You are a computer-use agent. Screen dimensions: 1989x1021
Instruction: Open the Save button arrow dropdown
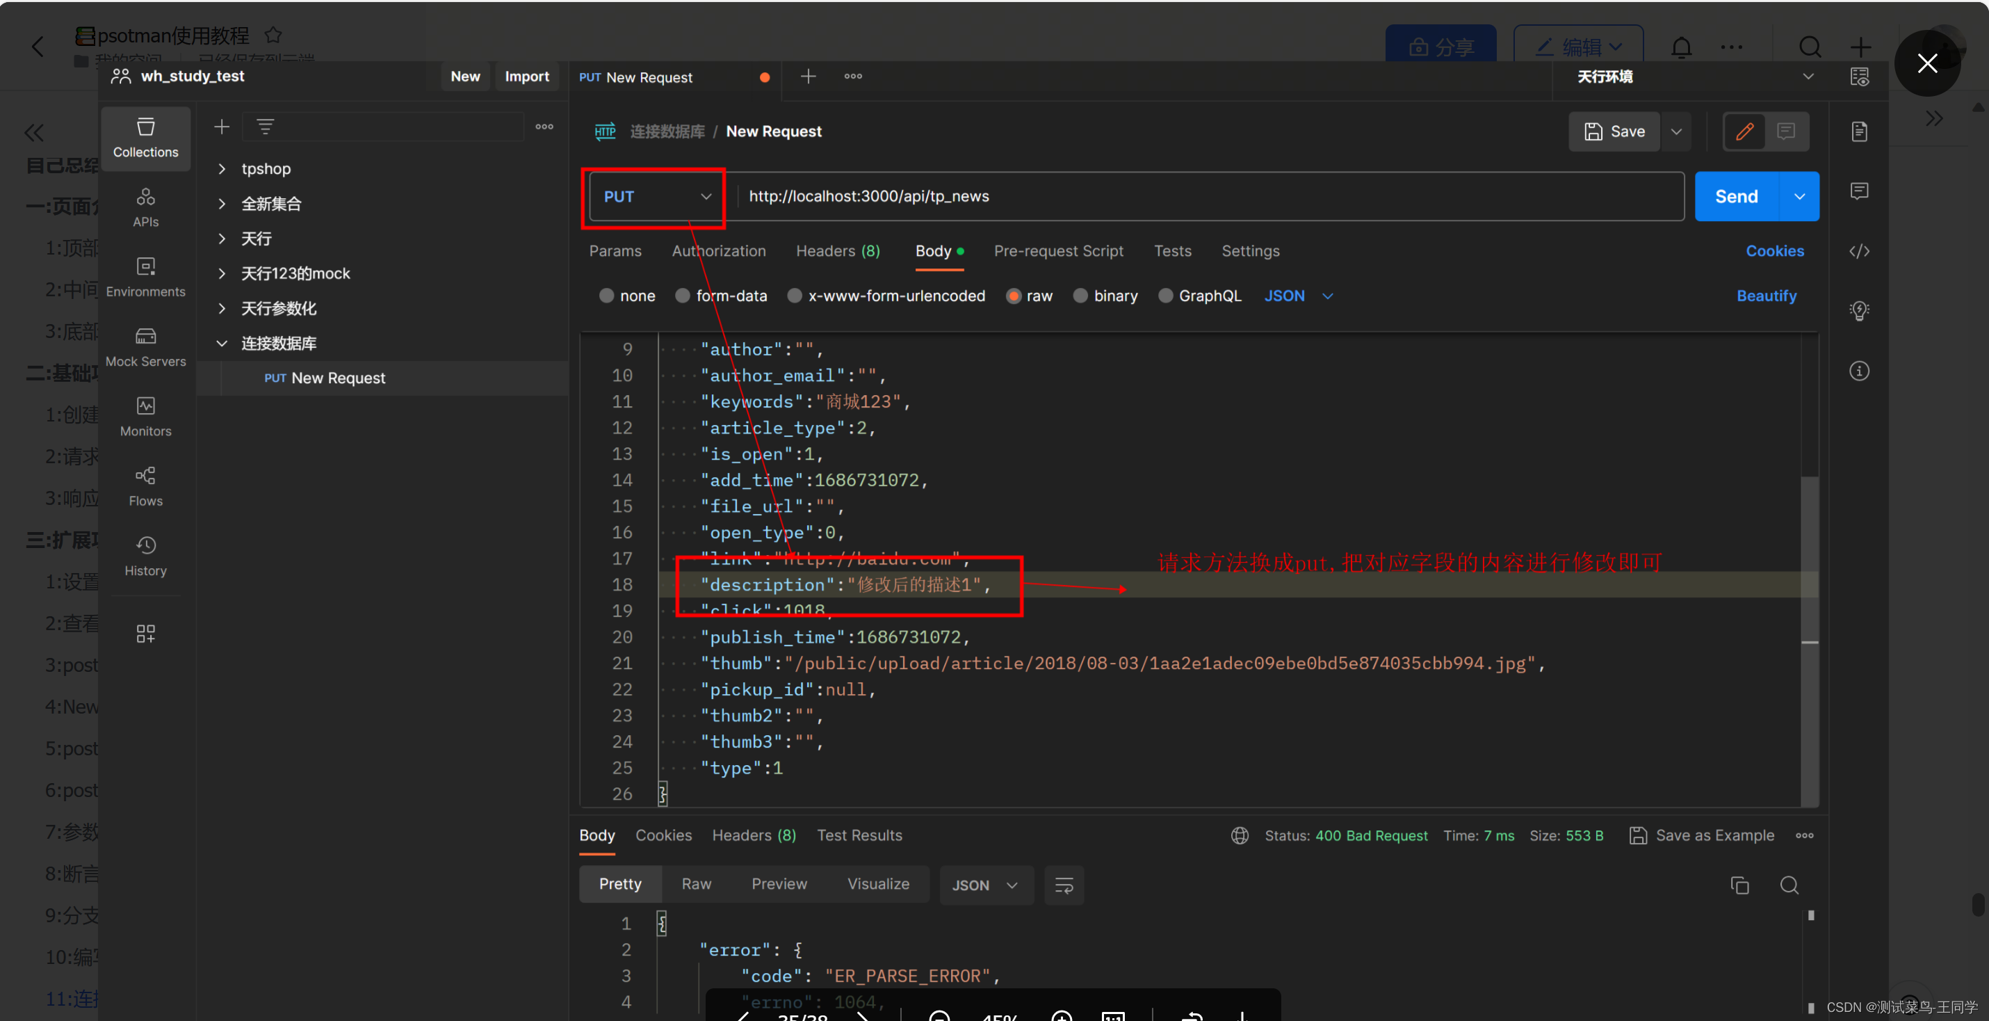coord(1676,131)
